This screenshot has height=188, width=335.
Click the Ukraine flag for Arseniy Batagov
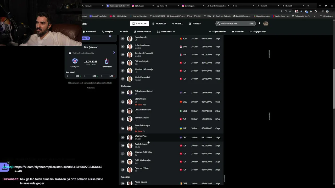pyautogui.click(x=181, y=128)
